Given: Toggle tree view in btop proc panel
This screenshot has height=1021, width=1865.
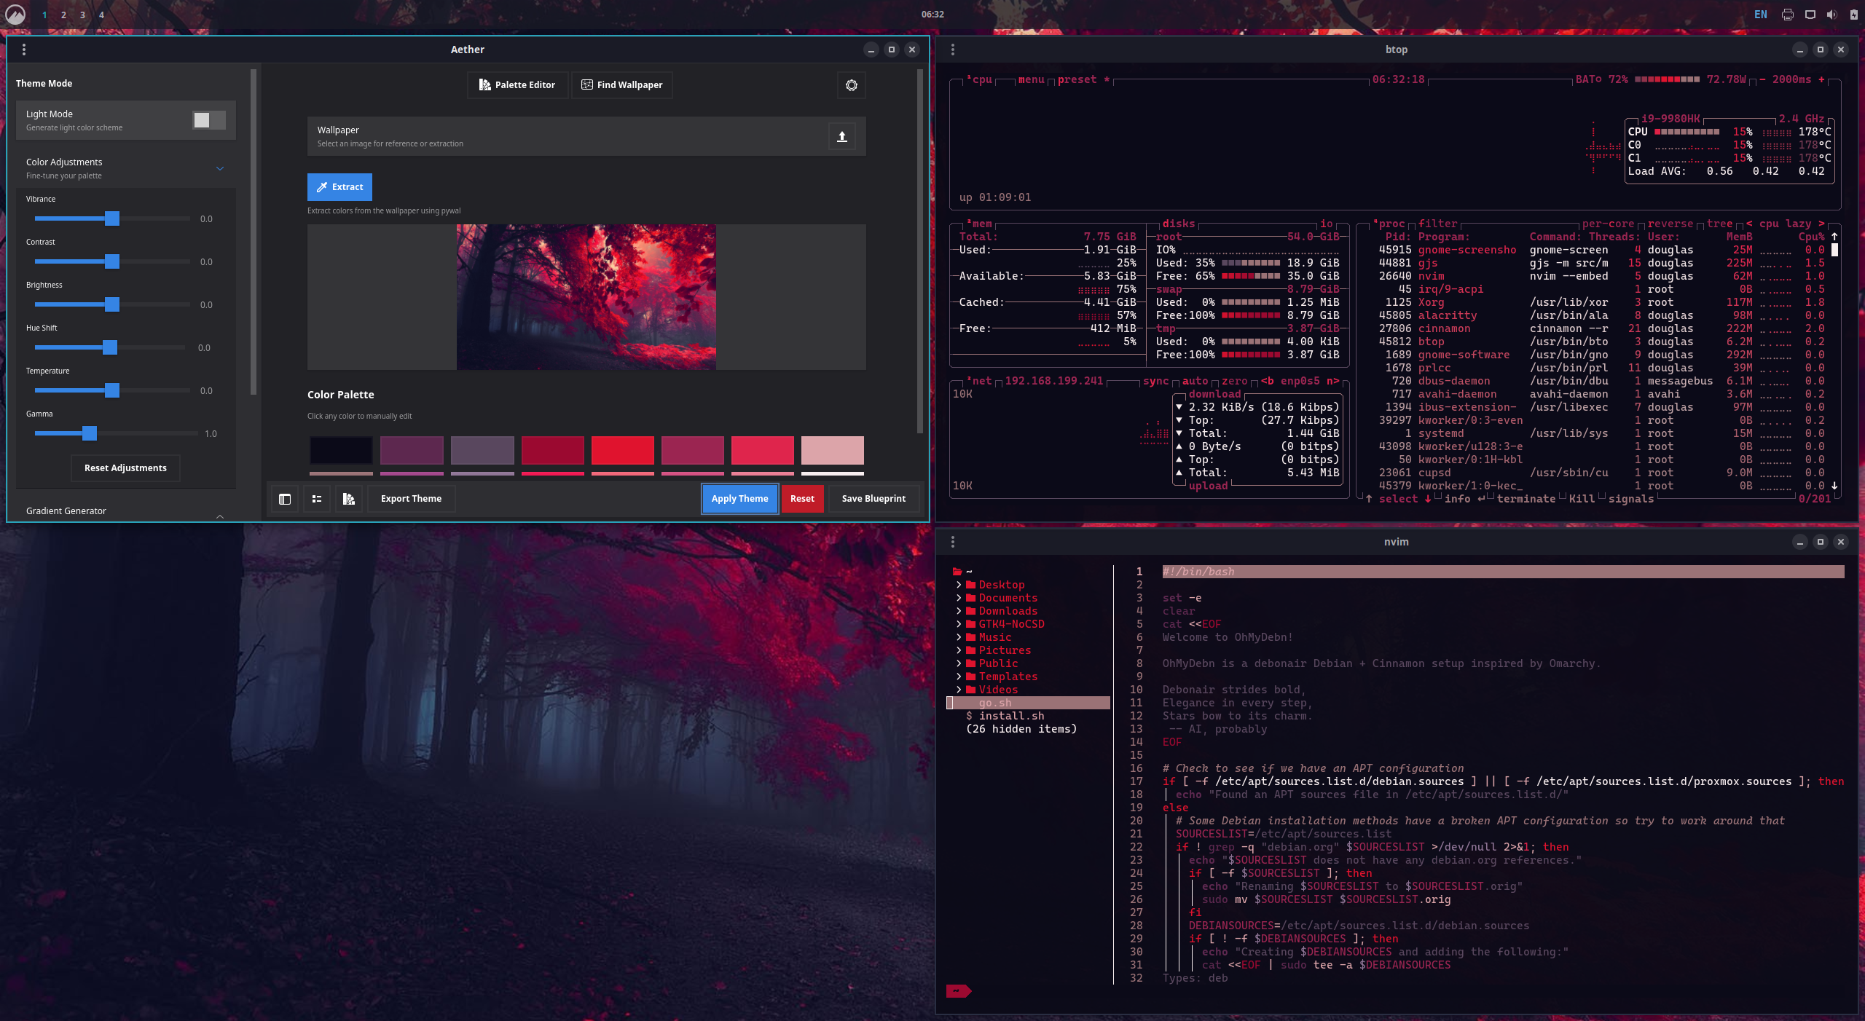Looking at the screenshot, I should coord(1719,224).
